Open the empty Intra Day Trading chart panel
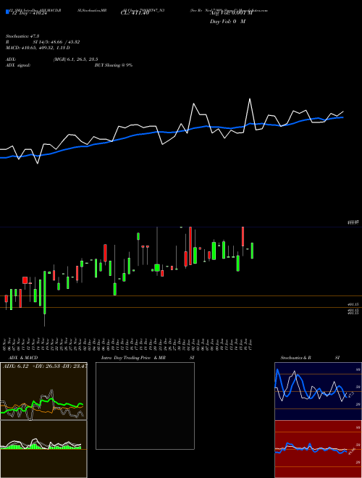Viewport: 362px width, 478px height. point(145,406)
